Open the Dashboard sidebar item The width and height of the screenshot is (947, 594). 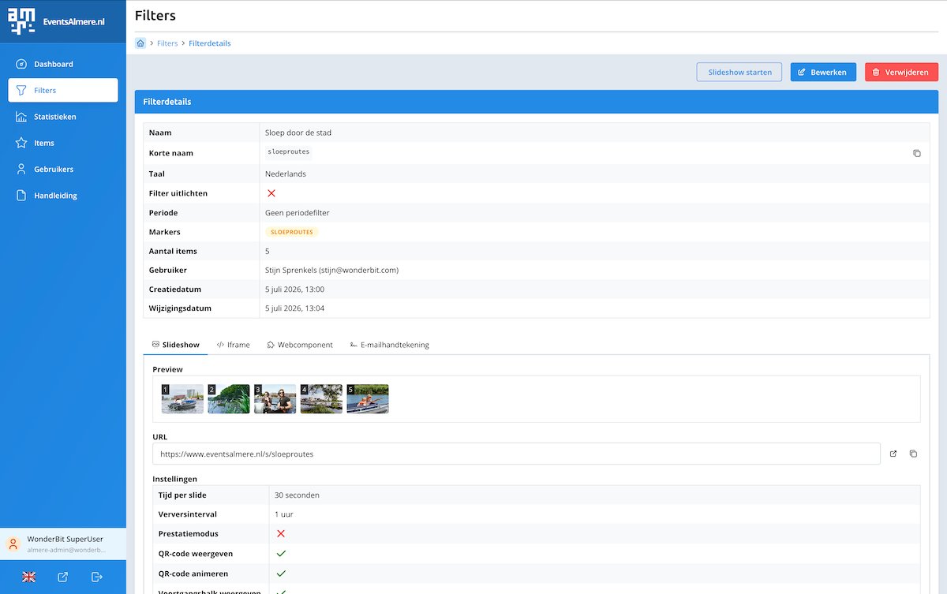click(63, 64)
